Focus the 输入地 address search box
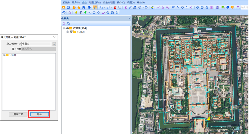Viewport: 249px width, 134px height. coord(245,7)
